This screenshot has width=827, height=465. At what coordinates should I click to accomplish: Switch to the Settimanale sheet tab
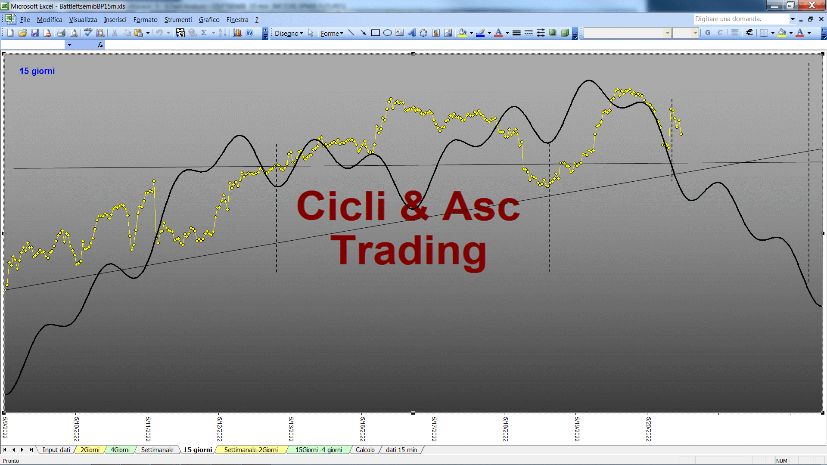click(157, 450)
